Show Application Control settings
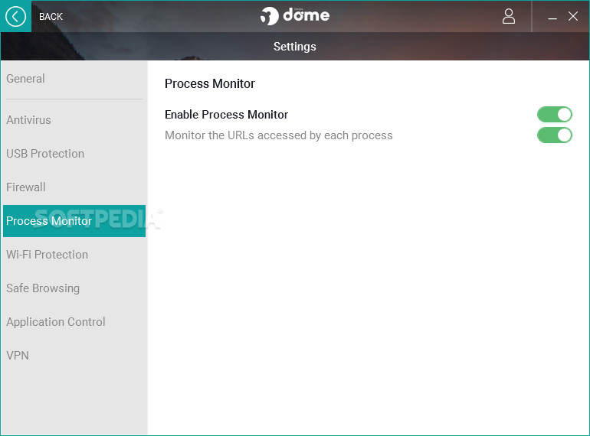The width and height of the screenshot is (590, 436). [56, 322]
